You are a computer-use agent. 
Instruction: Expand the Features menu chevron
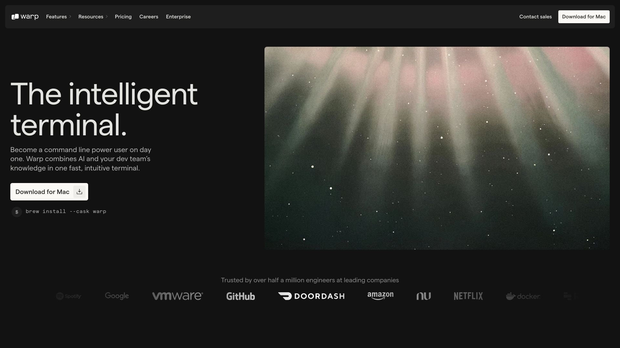[70, 17]
